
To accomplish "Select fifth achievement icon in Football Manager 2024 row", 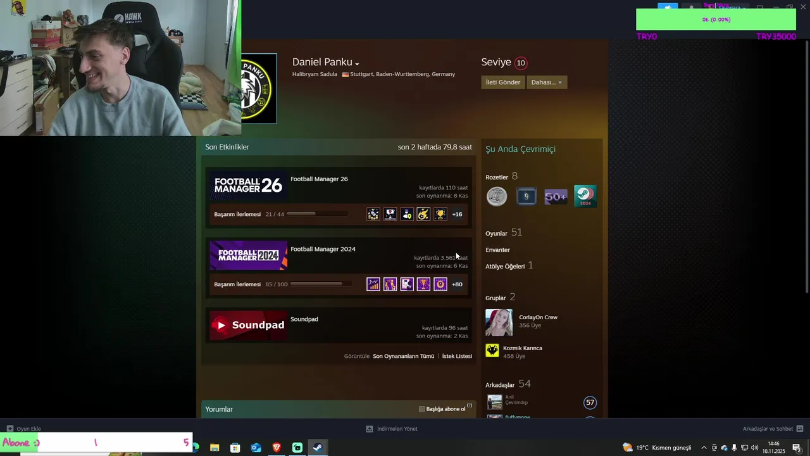I will click(440, 284).
